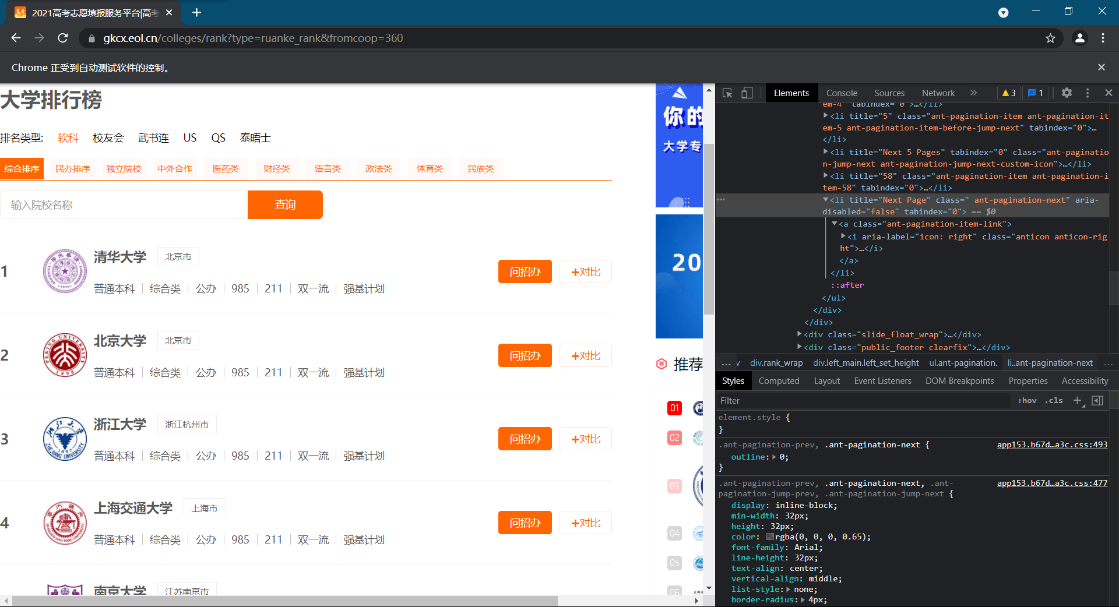Screen dimensions: 1119x607
Task: Show more DevTools tabs chevron
Action: point(973,93)
